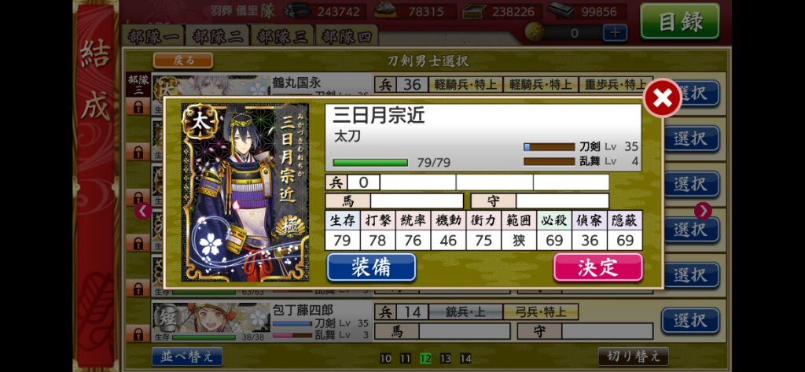The width and height of the screenshot is (805, 372).
Task: Tap the 三日月宗近 character card portrait
Action: tap(245, 192)
